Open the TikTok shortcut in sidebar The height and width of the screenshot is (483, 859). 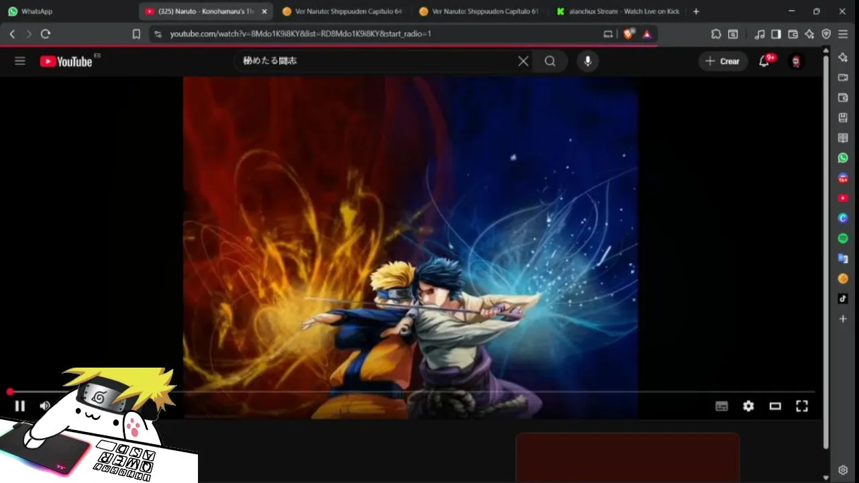pos(843,299)
